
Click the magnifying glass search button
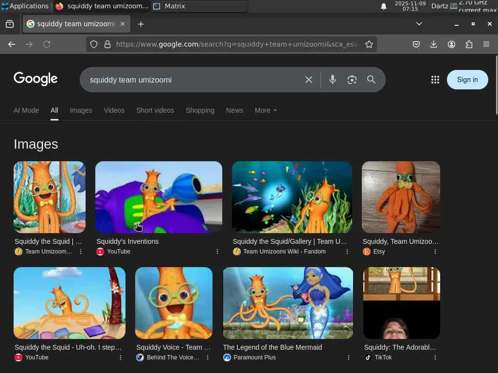pyautogui.click(x=371, y=80)
